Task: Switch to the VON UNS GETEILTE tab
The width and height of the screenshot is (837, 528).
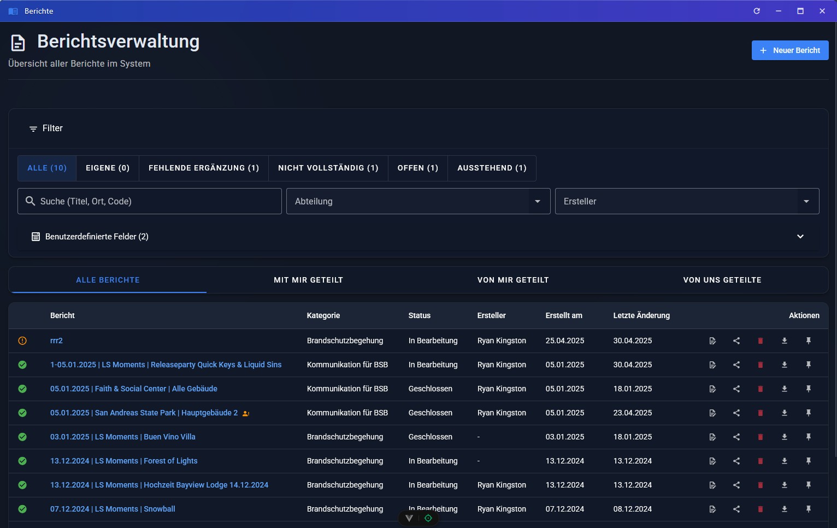Action: coord(722,280)
